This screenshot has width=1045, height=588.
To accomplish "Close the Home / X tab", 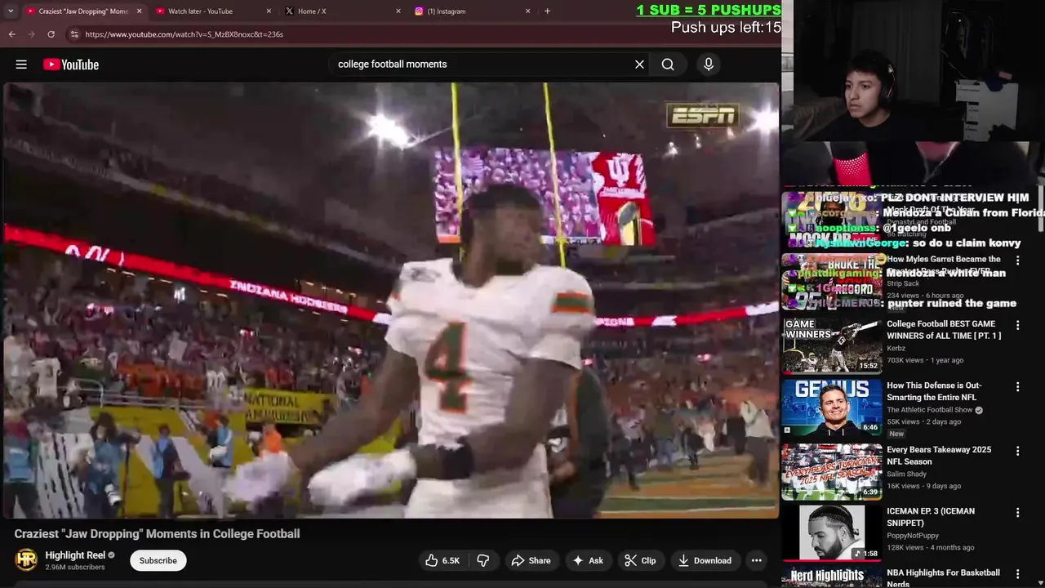I will point(398,11).
